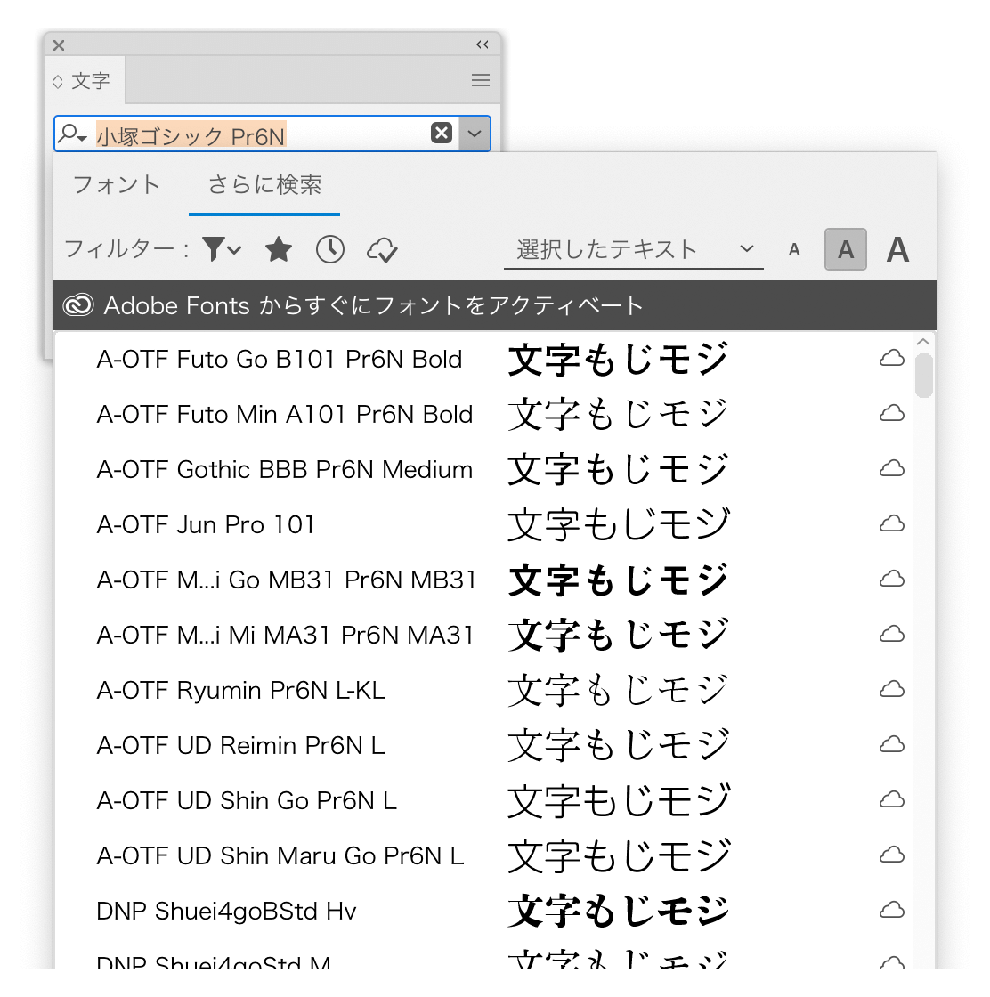
Task: Select font A-OTF Futo Min A101 Pr6N Bold
Action: 285,415
